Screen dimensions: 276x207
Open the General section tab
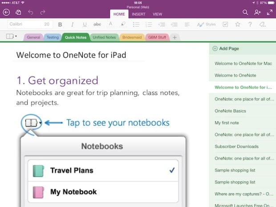[33, 37]
